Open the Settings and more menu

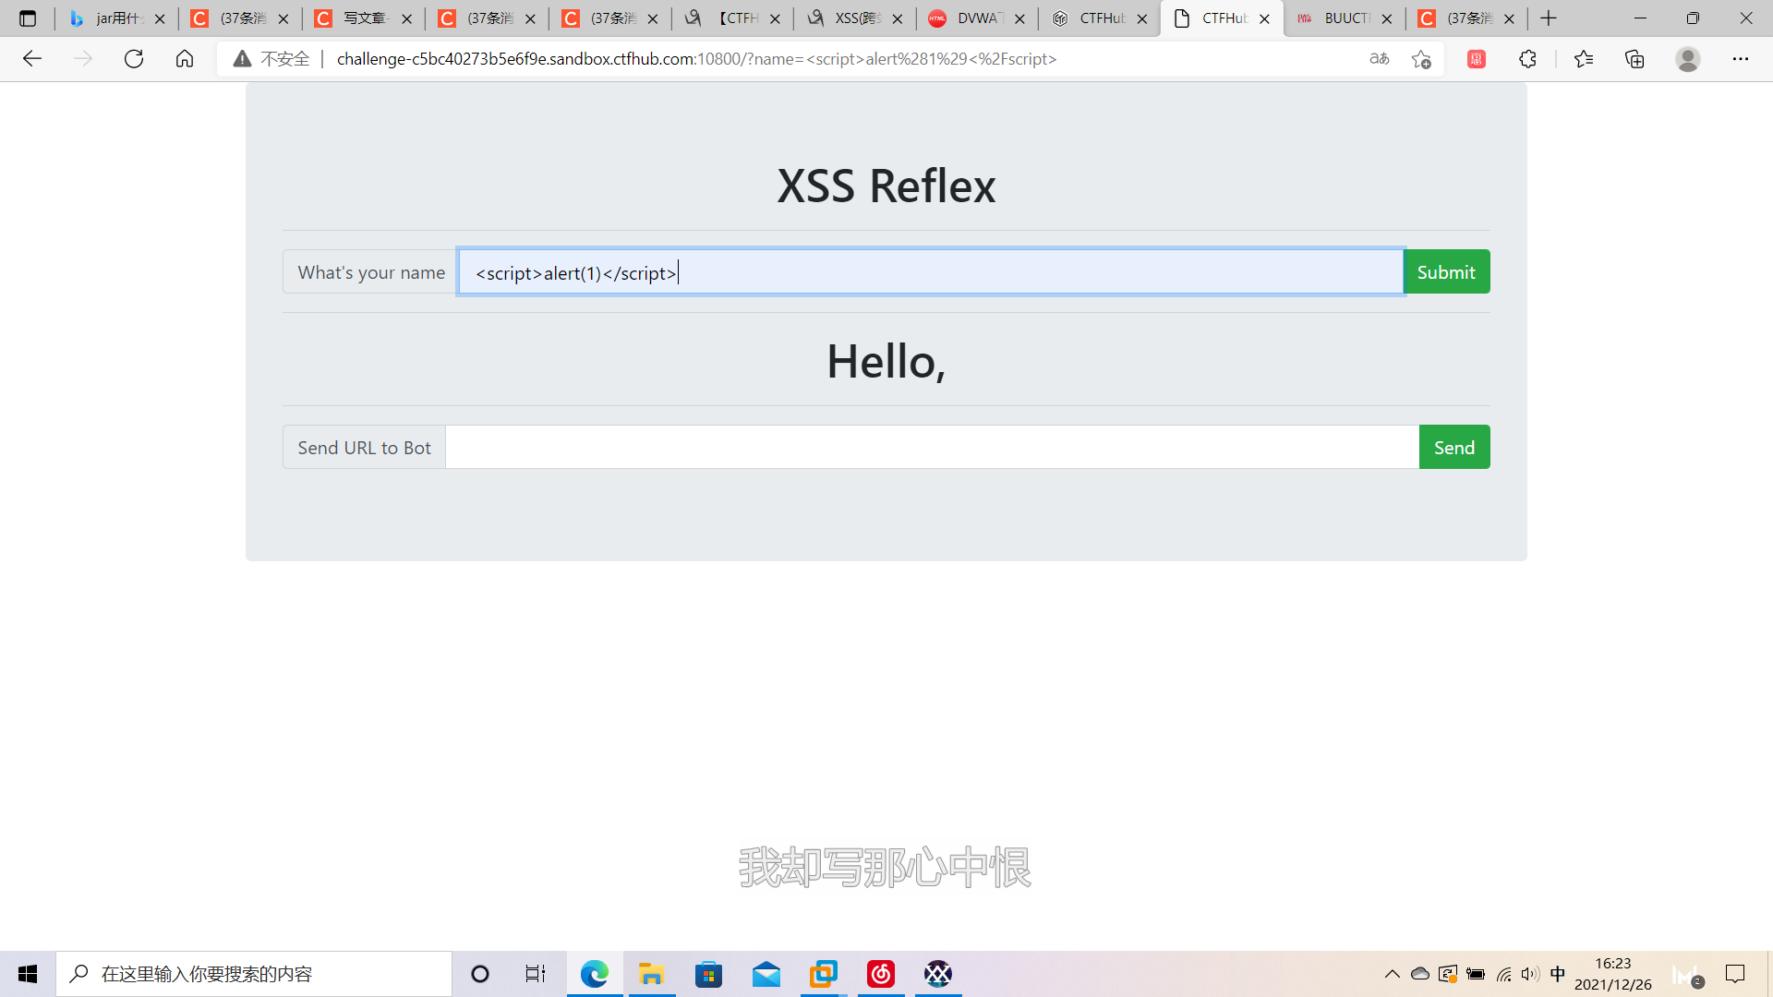(1742, 58)
